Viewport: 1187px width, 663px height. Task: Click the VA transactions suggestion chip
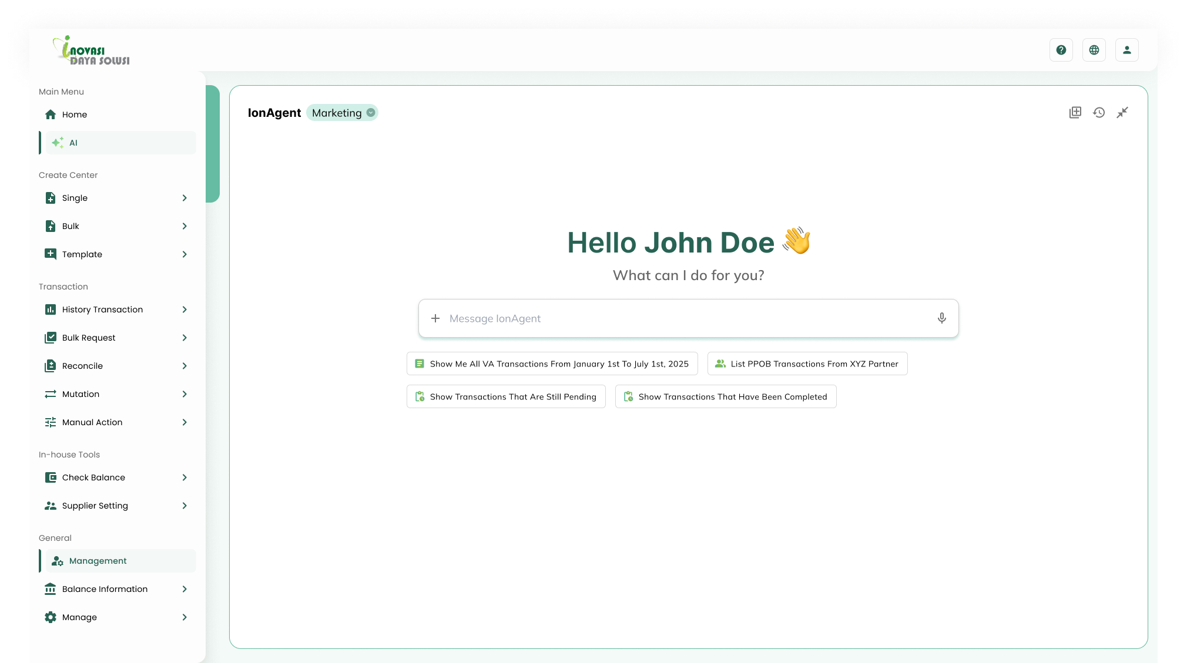(552, 364)
